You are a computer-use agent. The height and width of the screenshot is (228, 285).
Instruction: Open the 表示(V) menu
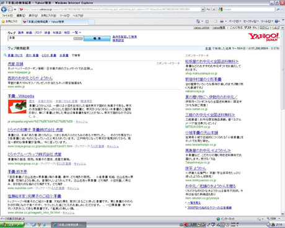(33, 15)
